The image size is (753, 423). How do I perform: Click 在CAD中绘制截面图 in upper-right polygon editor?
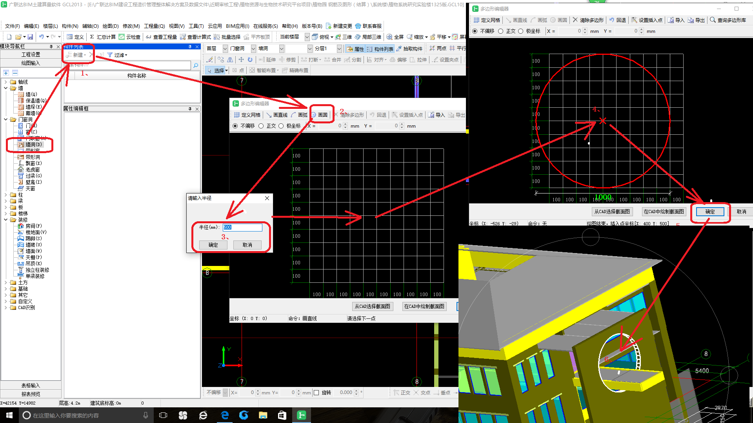(x=664, y=211)
